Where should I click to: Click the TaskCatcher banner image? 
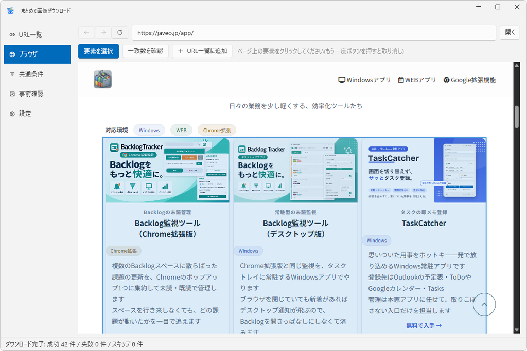coord(424,171)
